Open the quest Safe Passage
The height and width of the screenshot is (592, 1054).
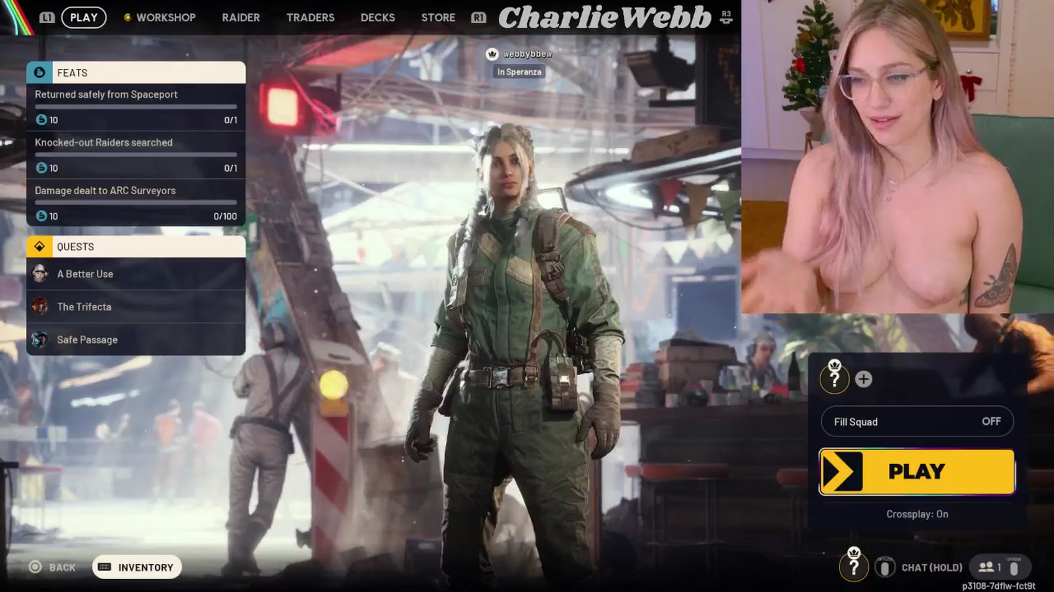tap(136, 339)
